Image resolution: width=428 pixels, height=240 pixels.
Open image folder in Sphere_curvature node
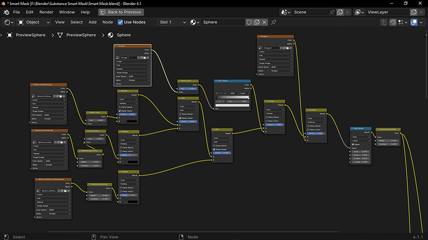[x=61, y=142]
